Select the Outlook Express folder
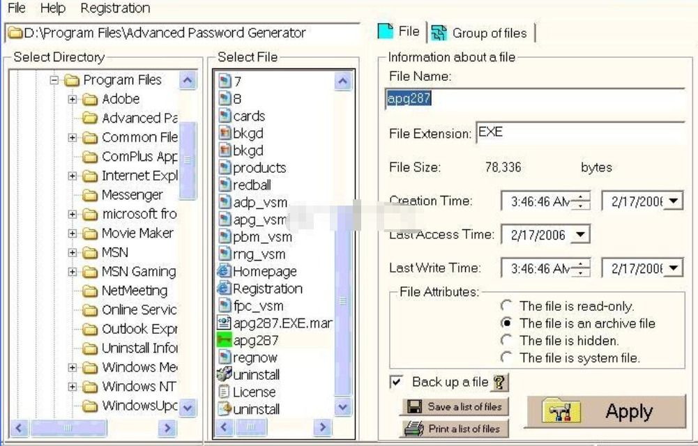This screenshot has width=698, height=446. [x=130, y=329]
